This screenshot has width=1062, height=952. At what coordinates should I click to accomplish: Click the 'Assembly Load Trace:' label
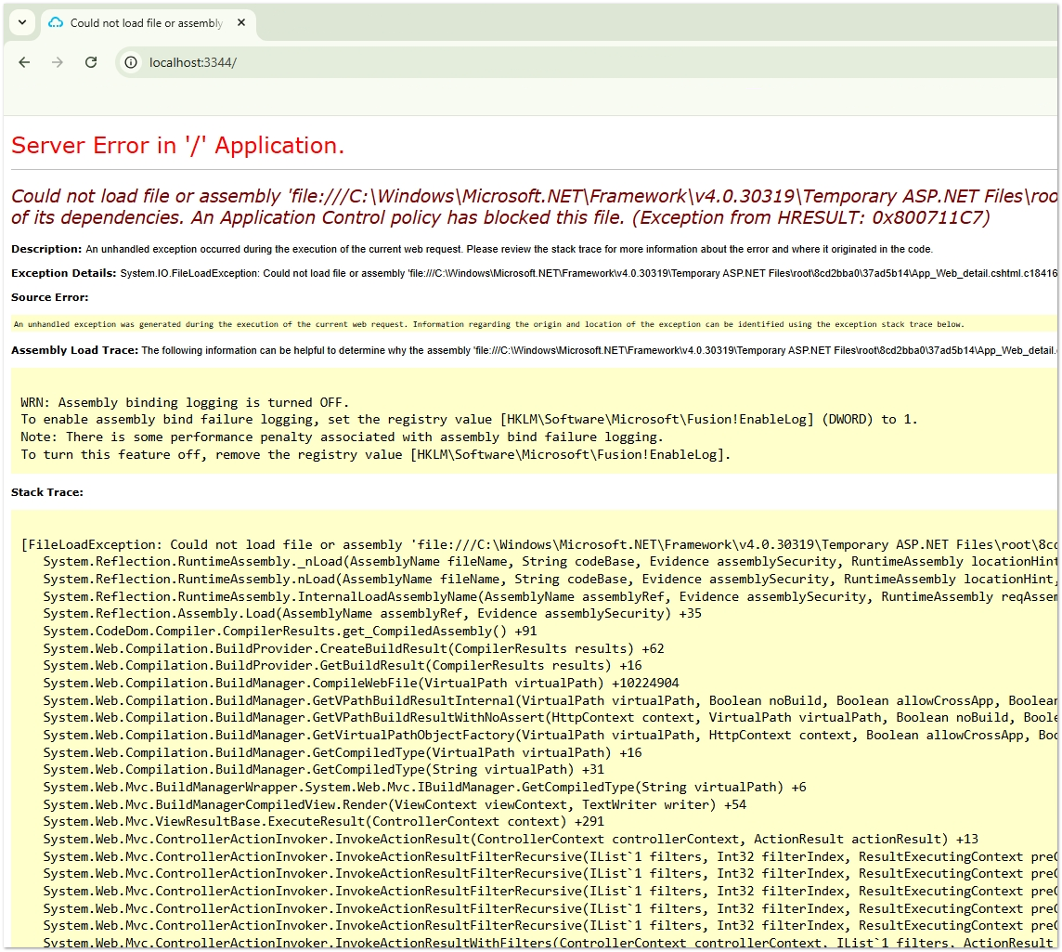click(x=74, y=350)
